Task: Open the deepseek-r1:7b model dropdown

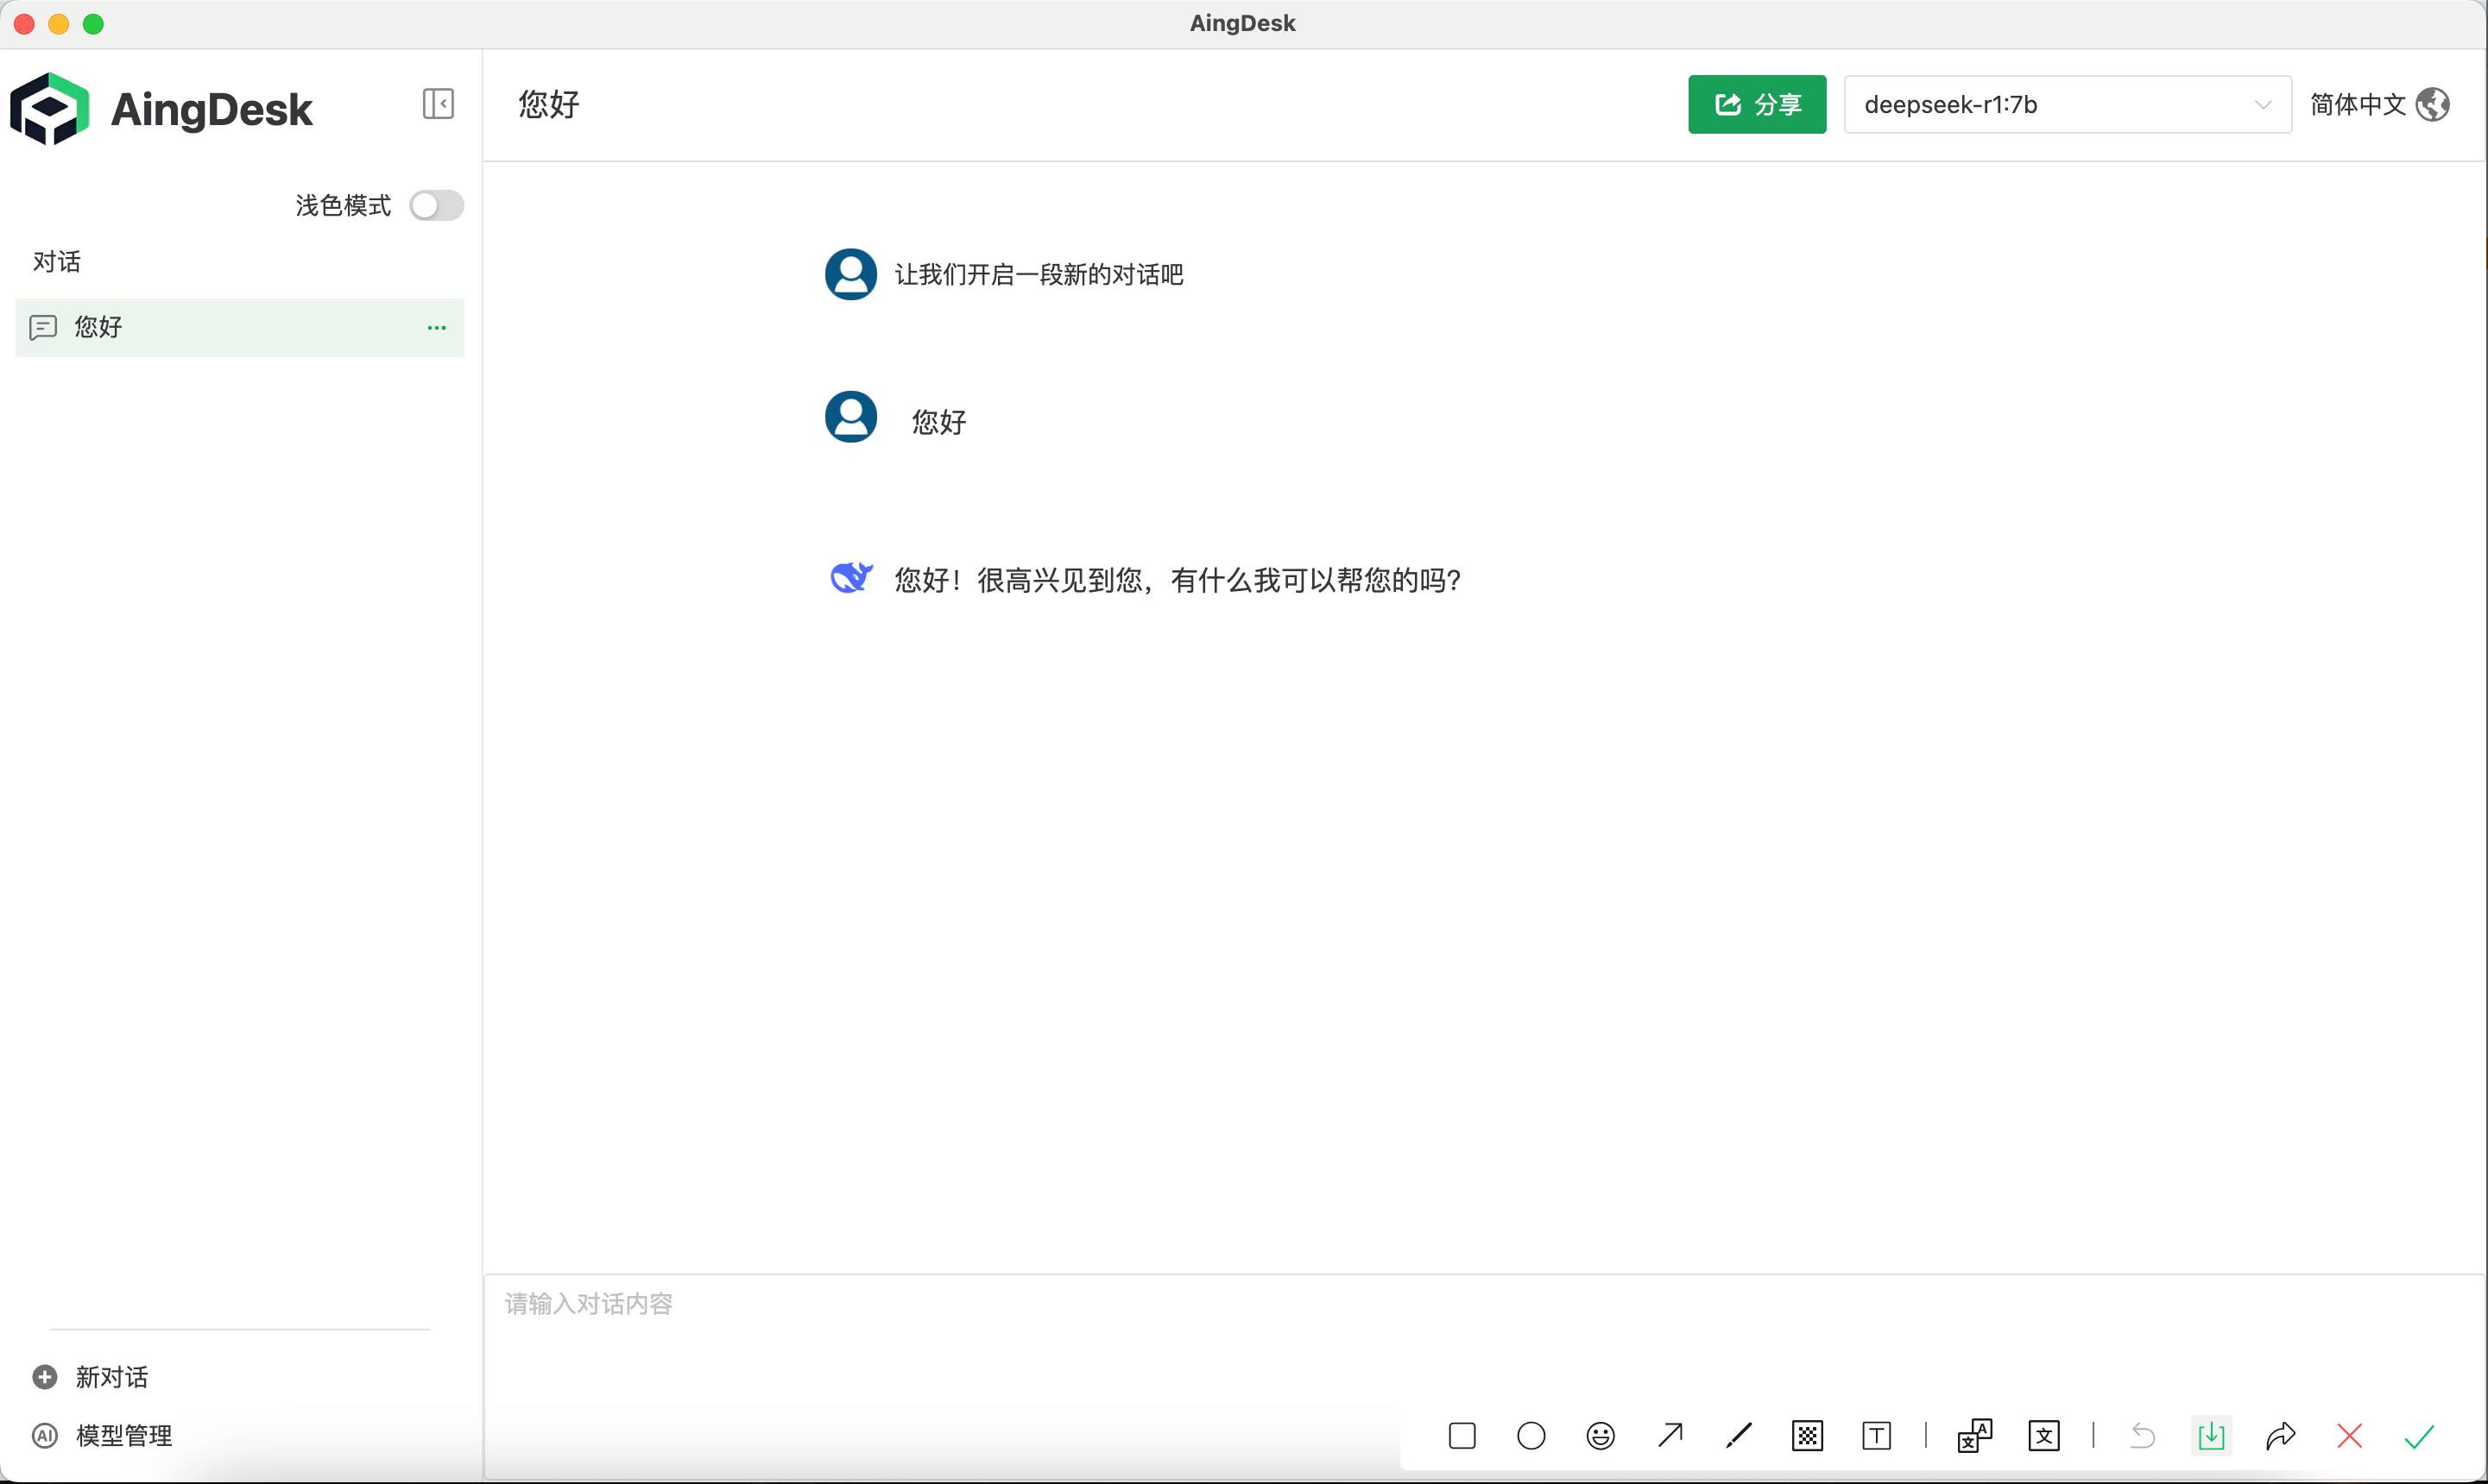Action: (2066, 104)
